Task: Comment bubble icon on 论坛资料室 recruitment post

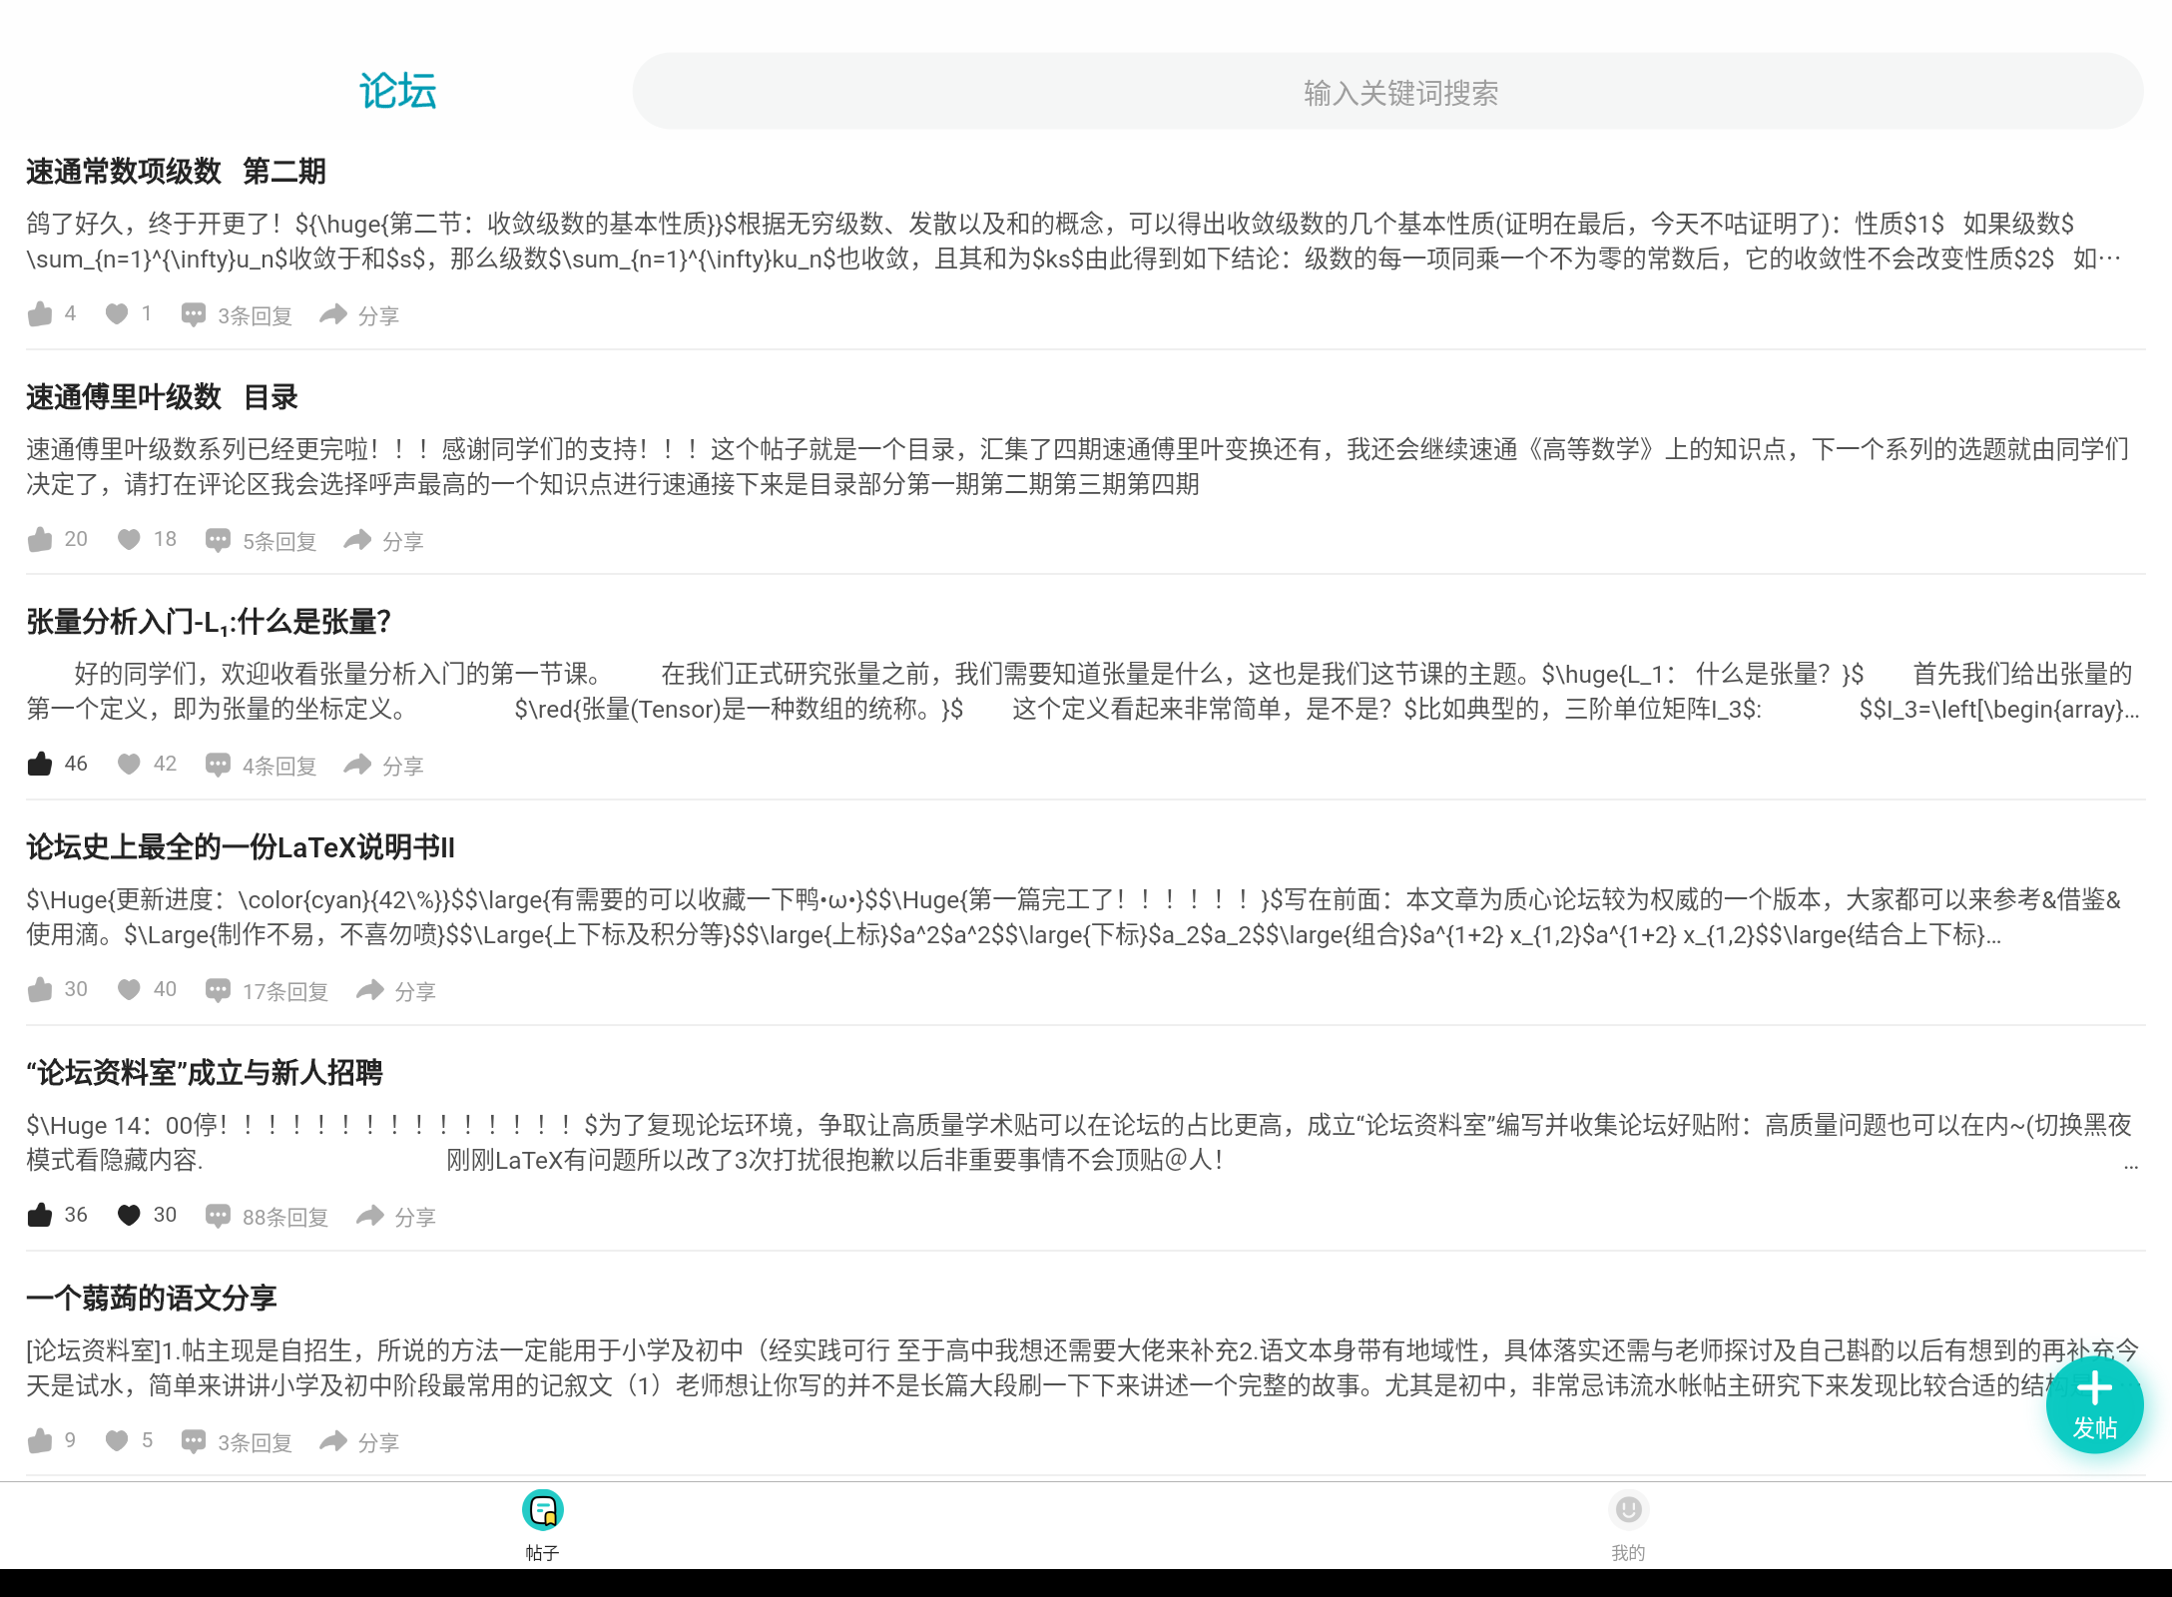Action: (218, 1217)
